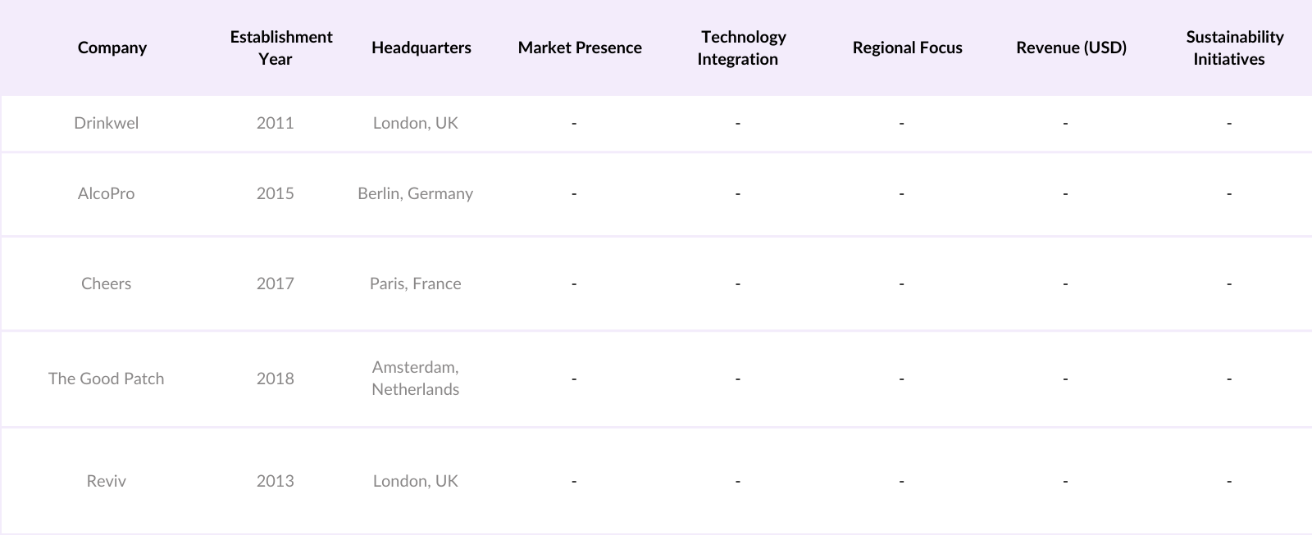Click the Reviv company cell
This screenshot has width=1312, height=535.
106,481
